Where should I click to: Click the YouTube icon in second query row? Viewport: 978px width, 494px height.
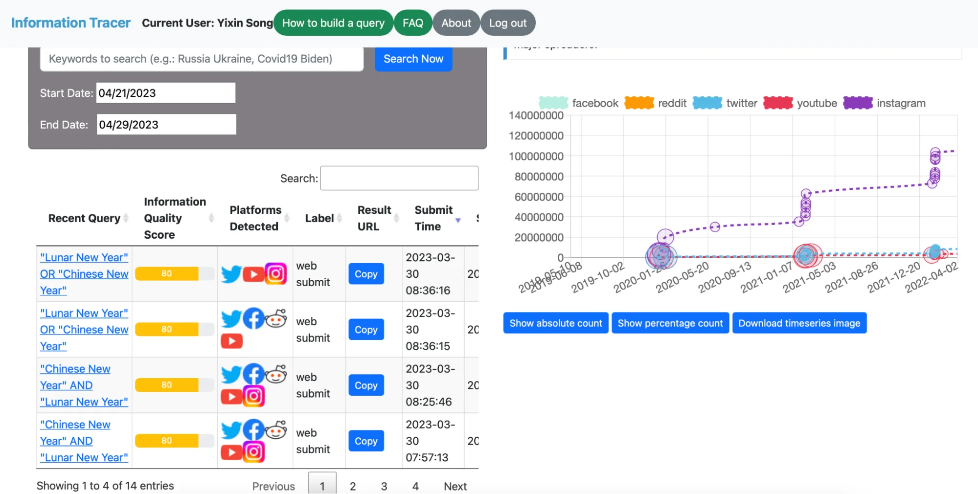(231, 341)
